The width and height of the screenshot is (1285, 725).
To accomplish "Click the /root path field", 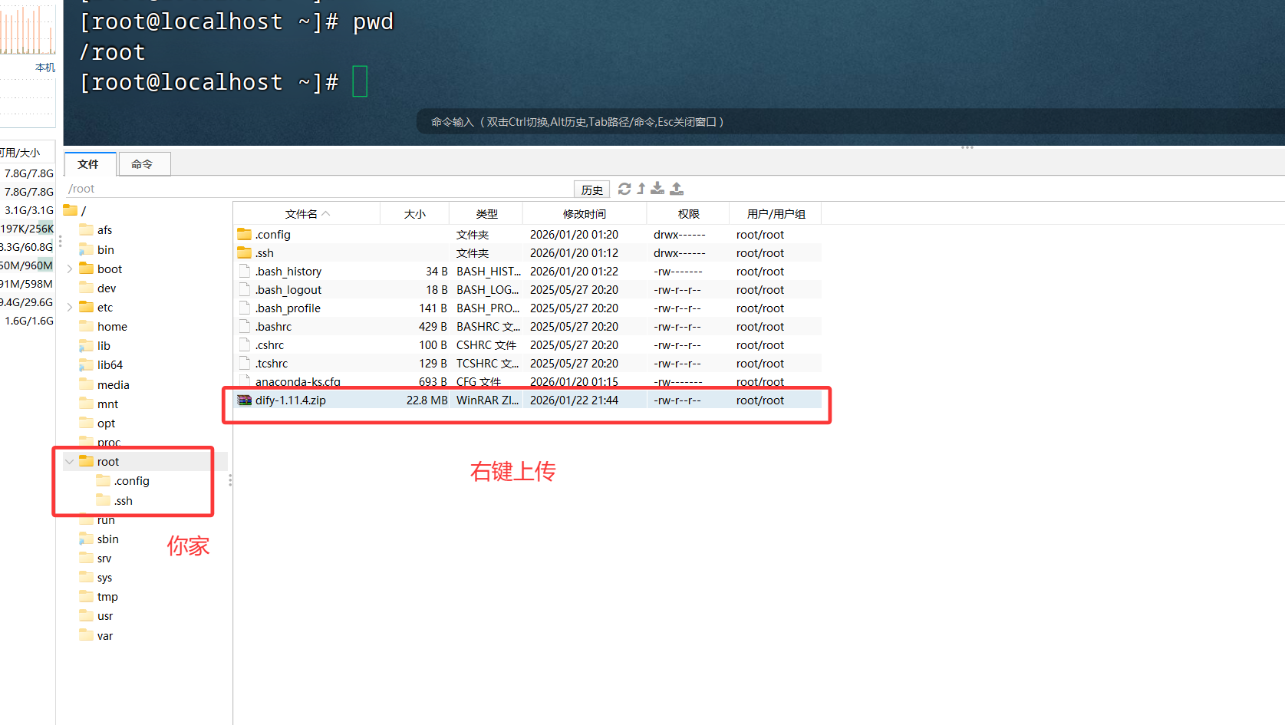I will coord(318,189).
